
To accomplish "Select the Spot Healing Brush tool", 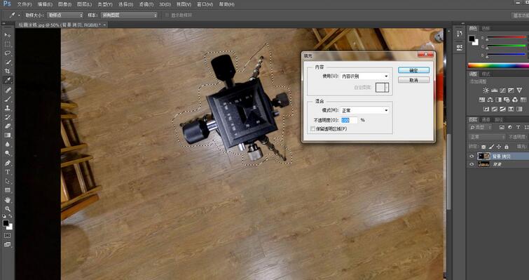I will pos(8,90).
